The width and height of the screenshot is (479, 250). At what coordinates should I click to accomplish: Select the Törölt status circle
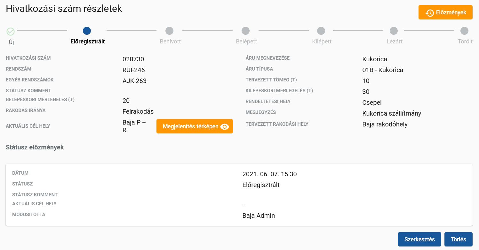pyautogui.click(x=464, y=31)
